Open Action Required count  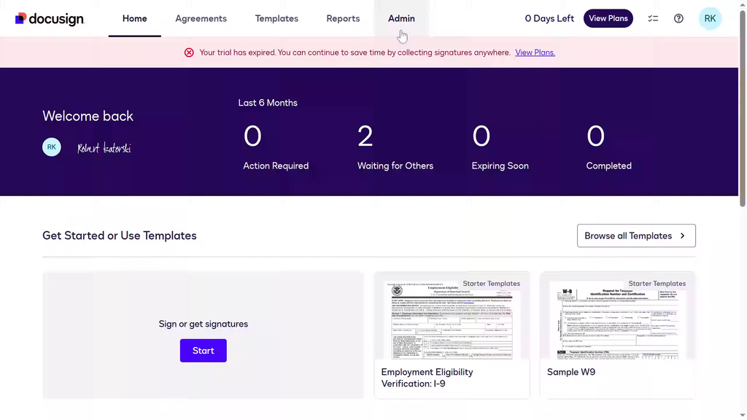[x=252, y=136]
